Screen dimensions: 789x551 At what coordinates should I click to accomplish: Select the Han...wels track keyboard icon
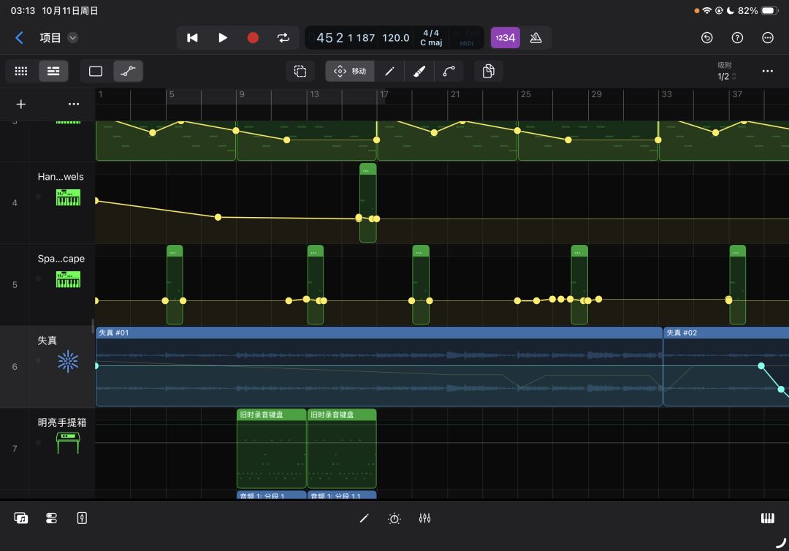(x=68, y=197)
